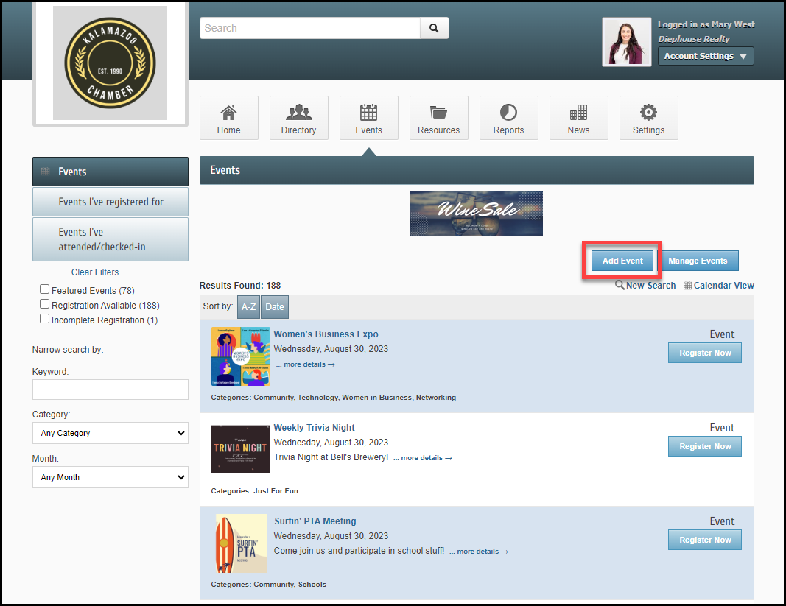
Task: Click the Add Event button
Action: pyautogui.click(x=622, y=261)
